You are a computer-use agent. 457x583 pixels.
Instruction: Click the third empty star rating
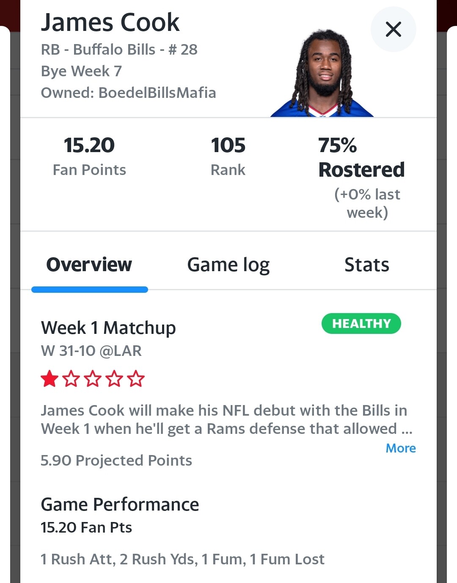click(93, 378)
